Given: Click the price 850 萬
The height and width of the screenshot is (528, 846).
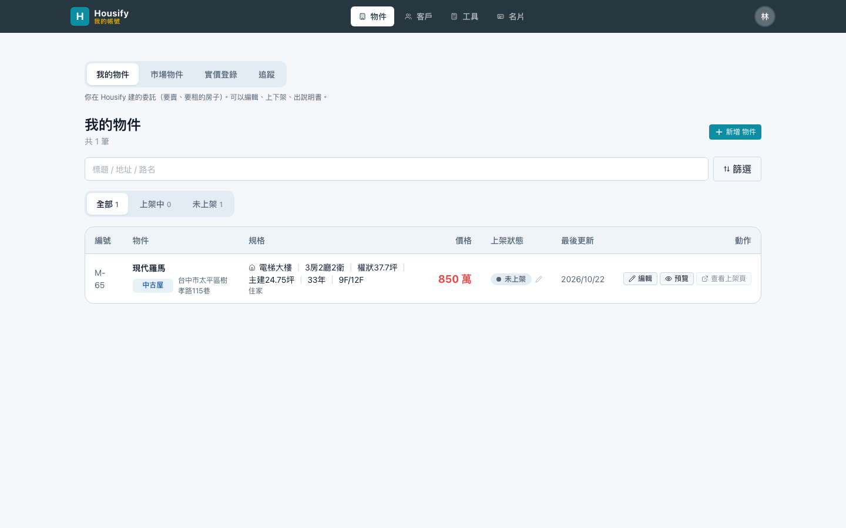Looking at the screenshot, I should 455,279.
